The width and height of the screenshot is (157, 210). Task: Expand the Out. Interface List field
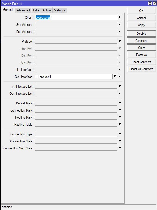[x=120, y=93]
